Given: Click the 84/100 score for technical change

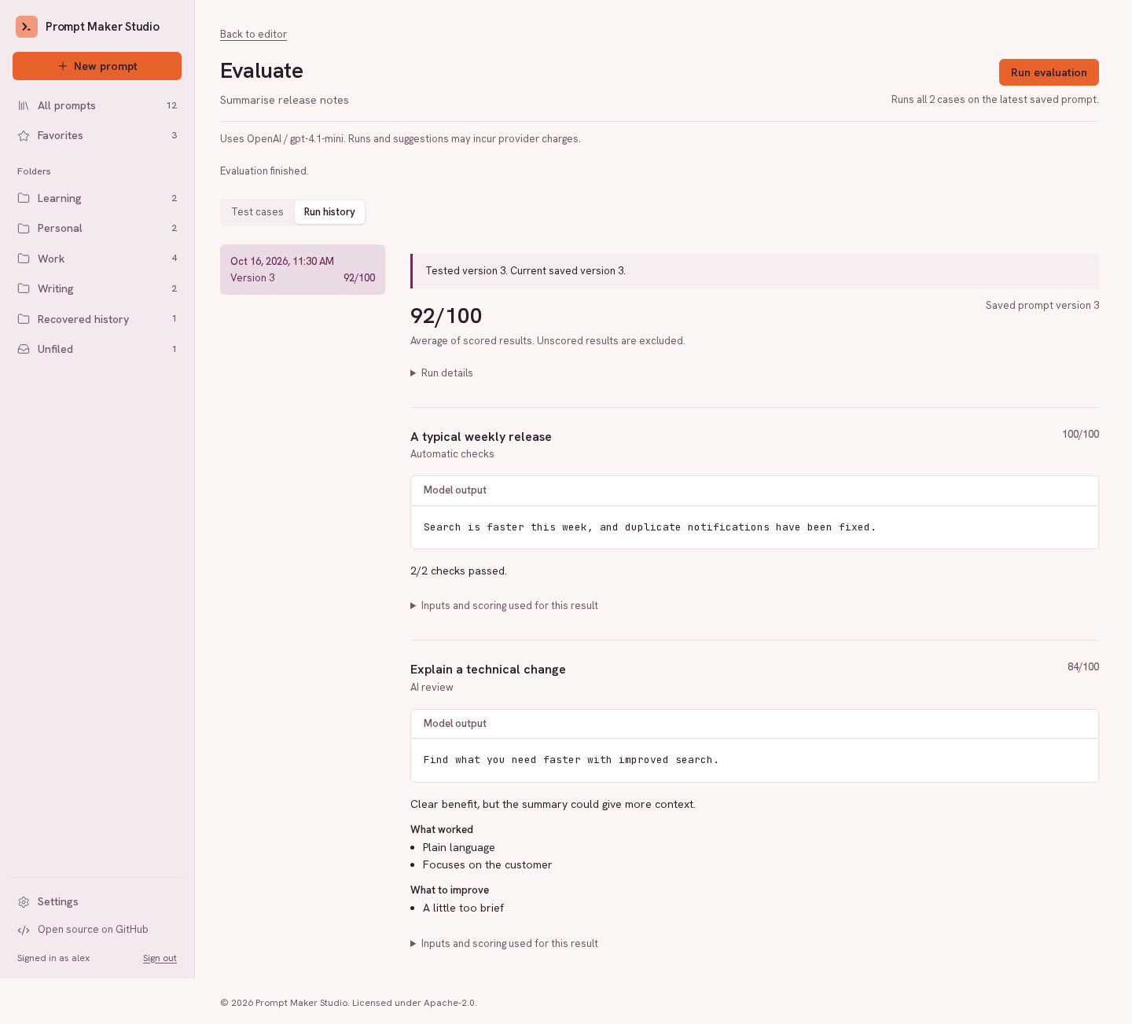Looking at the screenshot, I should 1083,667.
